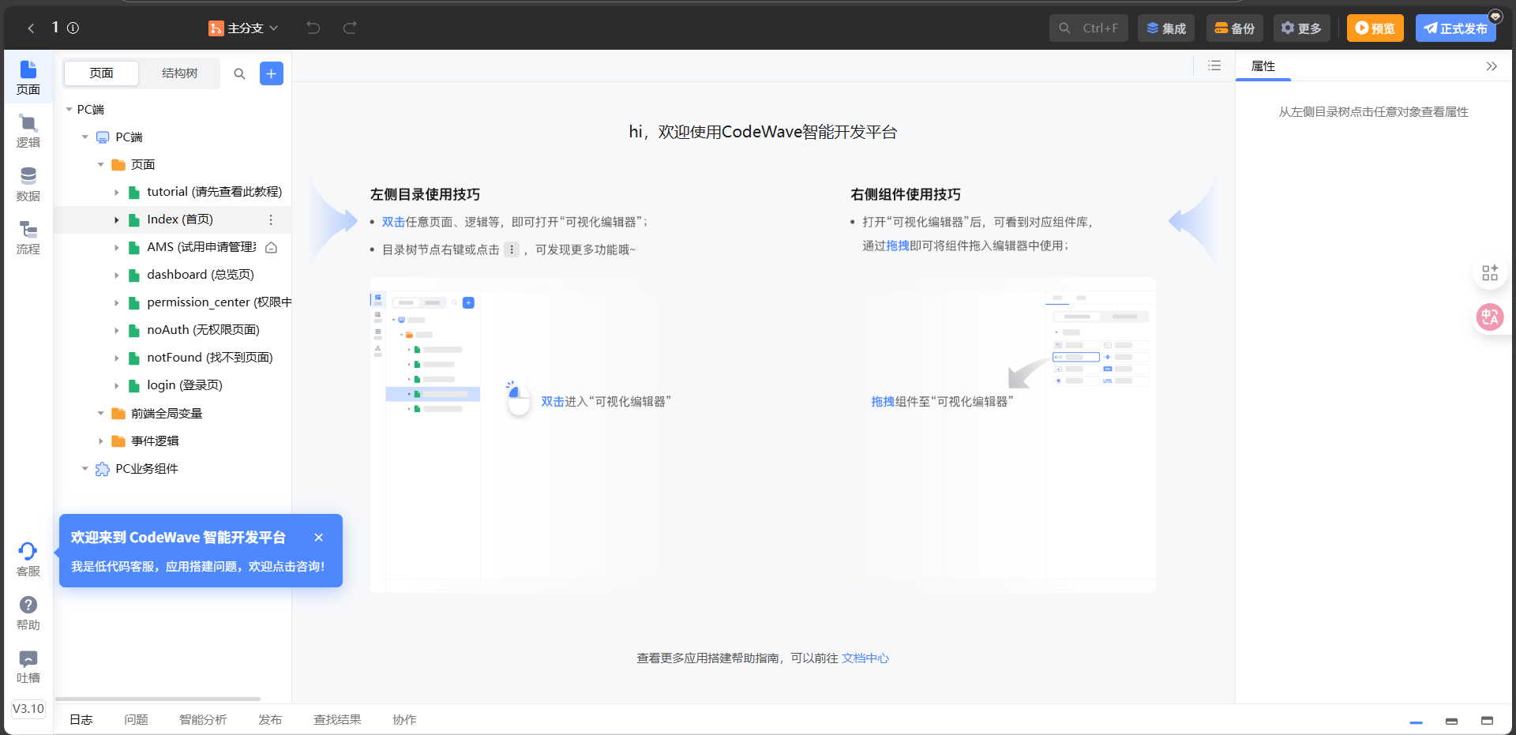
Task: Open the 主分支 branch dropdown
Action: [x=244, y=28]
